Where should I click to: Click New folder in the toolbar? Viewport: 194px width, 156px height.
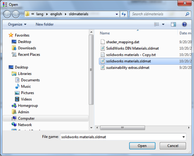(x=45, y=24)
